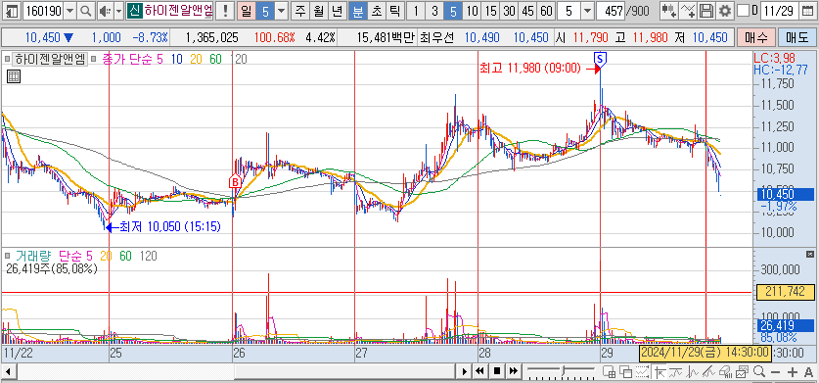819x383 pixels.
Task: Switch to daily (일) chart
Action: [x=246, y=11]
